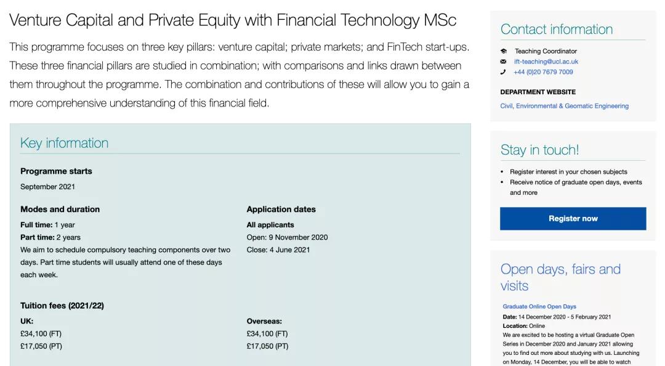Click the Modes and duration heading
Screen dimensions: 665x366
(60, 209)
